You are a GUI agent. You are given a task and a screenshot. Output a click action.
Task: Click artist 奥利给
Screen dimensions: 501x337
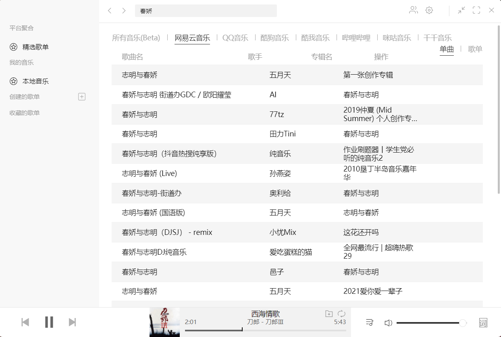[x=280, y=193]
